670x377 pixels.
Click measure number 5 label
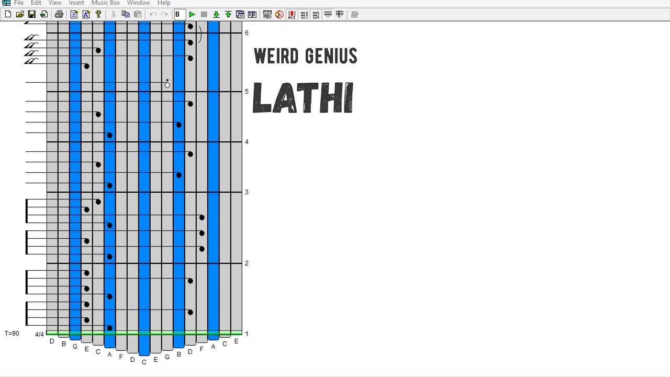[247, 92]
